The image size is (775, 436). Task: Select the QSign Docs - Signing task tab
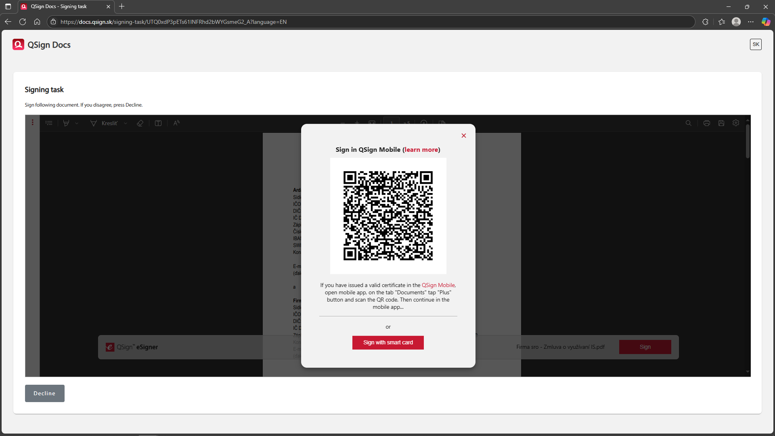point(66,6)
